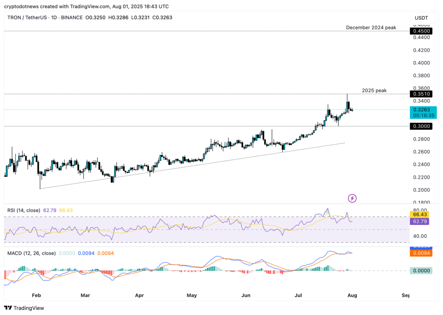The image size is (443, 315).
Task: Select the 0.3000 black price tag
Action: pos(421,126)
